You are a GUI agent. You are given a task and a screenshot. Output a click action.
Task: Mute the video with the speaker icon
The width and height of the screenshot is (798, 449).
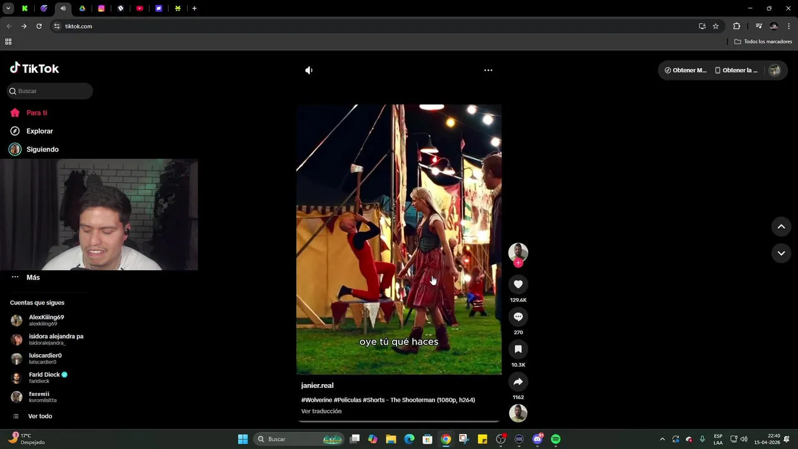(x=309, y=70)
